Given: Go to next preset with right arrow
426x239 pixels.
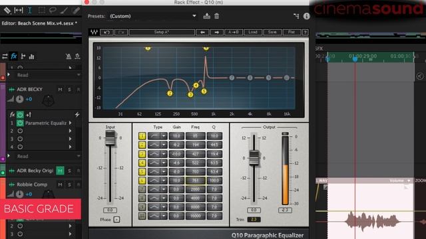Looking at the screenshot, I should pyautogui.click(x=216, y=33).
